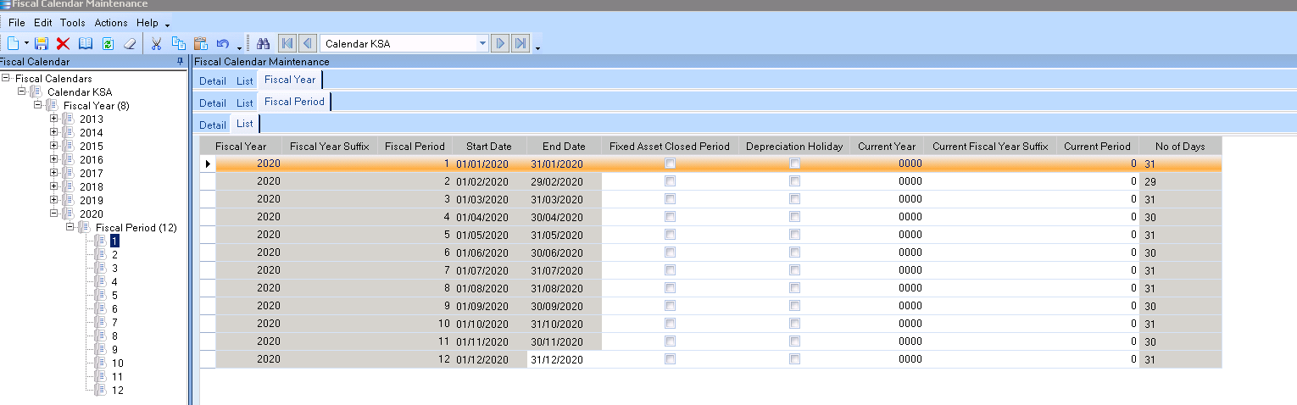Select 2017 in the tree
This screenshot has width=1297, height=405.
tap(92, 174)
